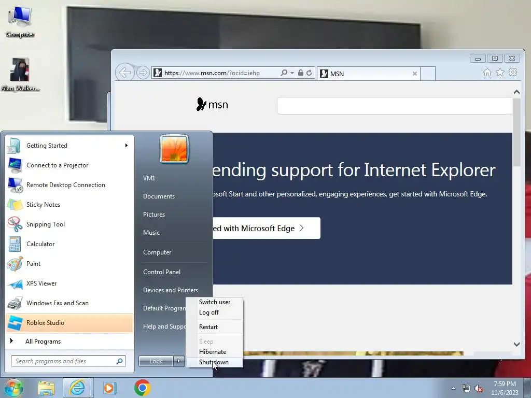Click the muted volume icon in the tray
This screenshot has height=398, width=531.
click(479, 389)
